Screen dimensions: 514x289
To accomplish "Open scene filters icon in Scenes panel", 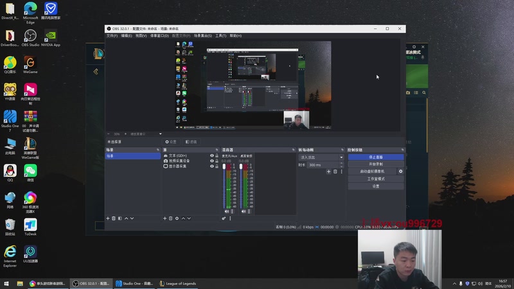I will [x=120, y=218].
